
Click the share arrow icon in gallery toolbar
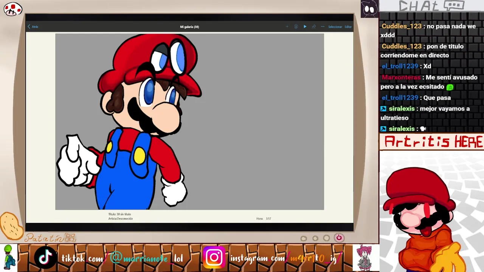(x=314, y=27)
